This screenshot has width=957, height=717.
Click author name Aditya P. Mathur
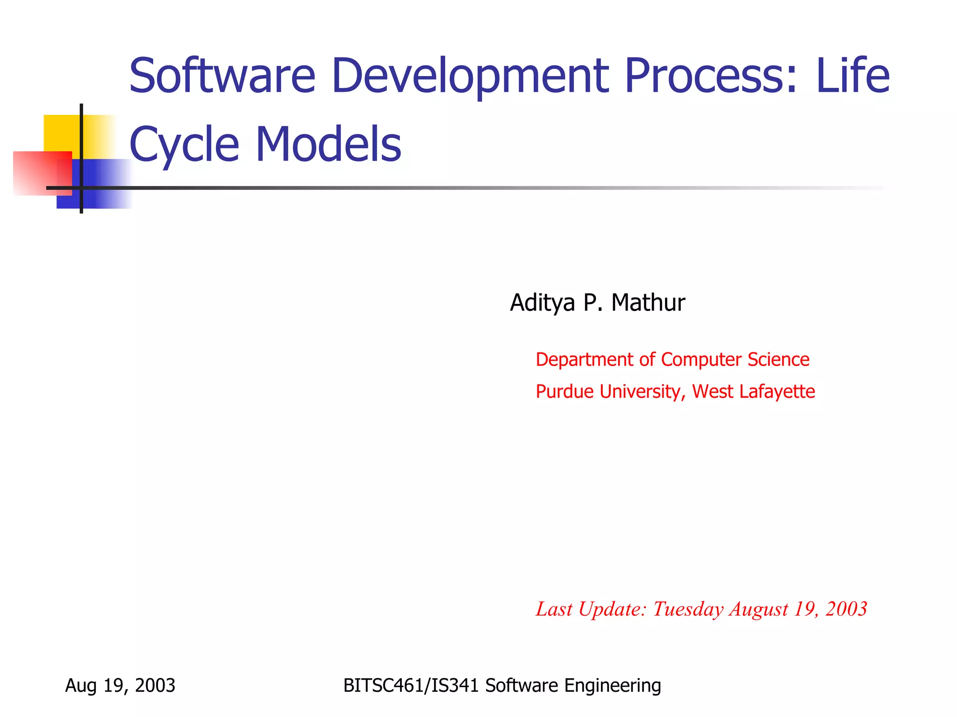[x=597, y=302]
